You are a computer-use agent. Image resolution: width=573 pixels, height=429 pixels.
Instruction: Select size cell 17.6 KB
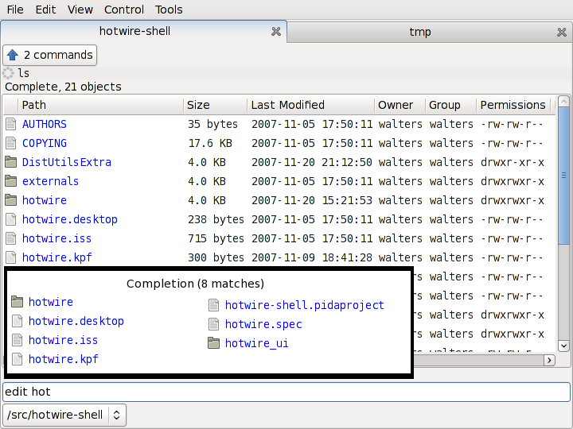(210, 143)
